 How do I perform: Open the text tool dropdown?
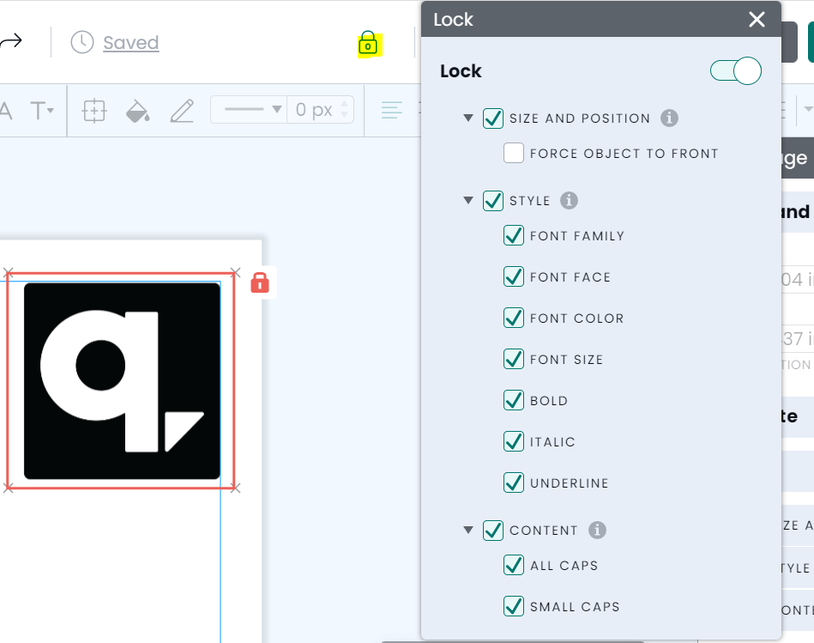(42, 110)
